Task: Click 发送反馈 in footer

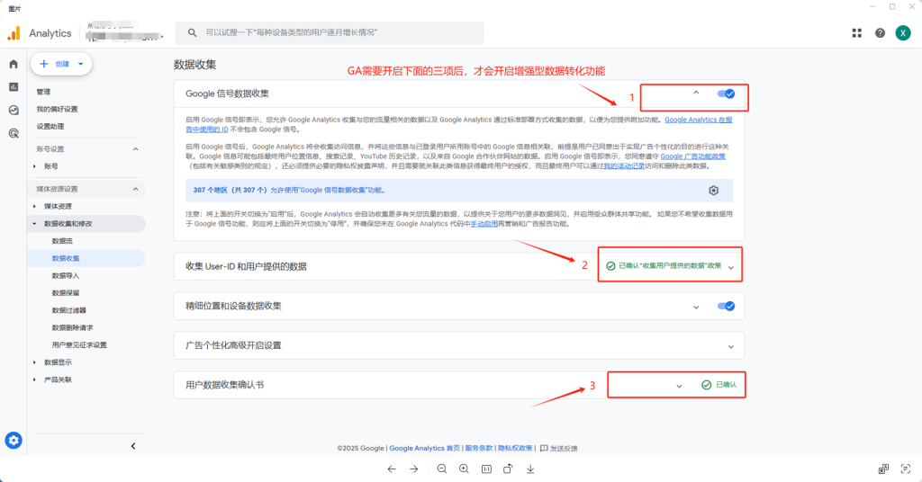Action: point(564,448)
